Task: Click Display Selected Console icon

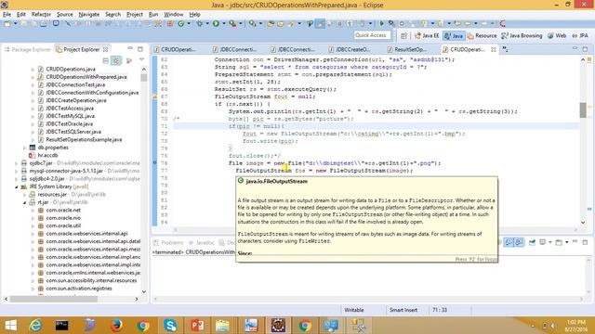Action: 543,242
